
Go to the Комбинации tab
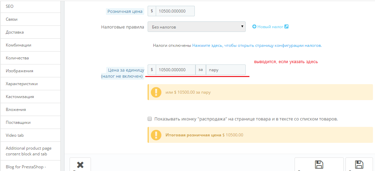tap(30, 45)
